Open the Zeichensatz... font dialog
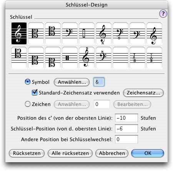Screen dimensions: 173x171 143,93
